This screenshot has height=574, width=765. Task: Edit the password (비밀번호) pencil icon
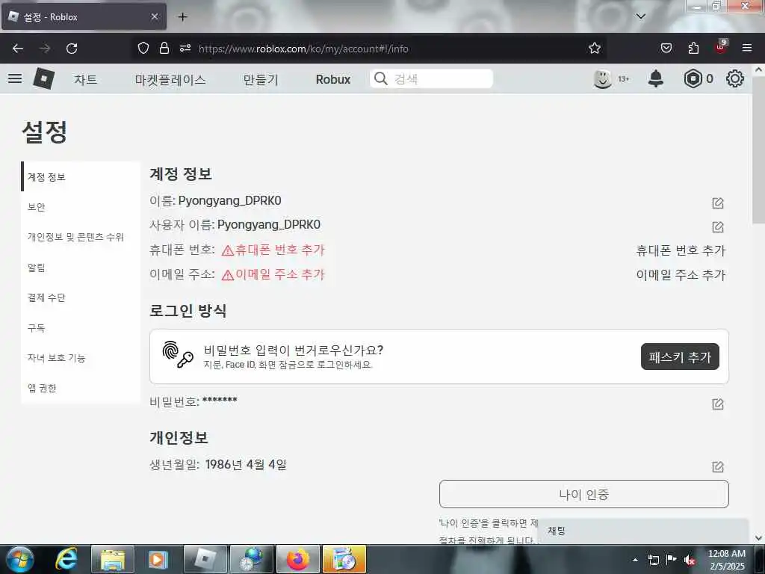[x=718, y=404]
